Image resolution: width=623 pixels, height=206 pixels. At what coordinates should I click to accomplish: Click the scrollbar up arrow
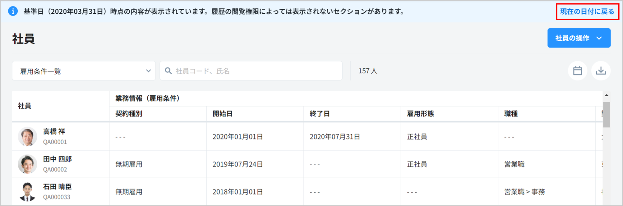pyautogui.click(x=606, y=95)
